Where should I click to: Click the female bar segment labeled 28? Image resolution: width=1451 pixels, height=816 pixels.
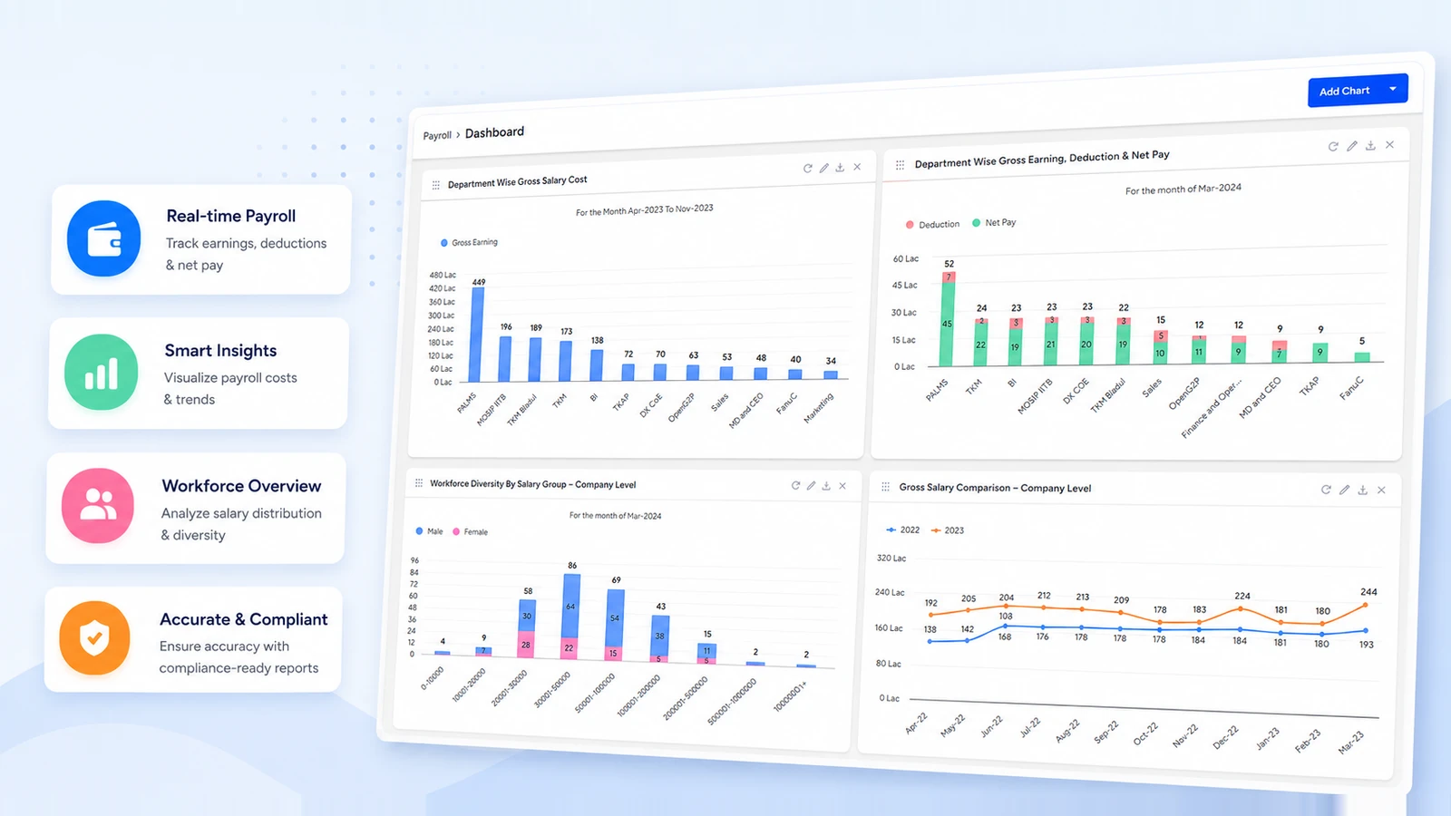525,644
